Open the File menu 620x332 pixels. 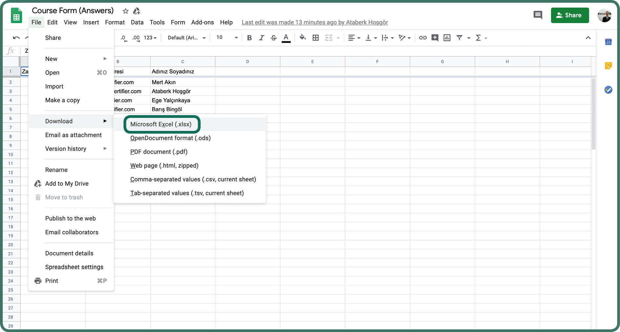click(36, 22)
